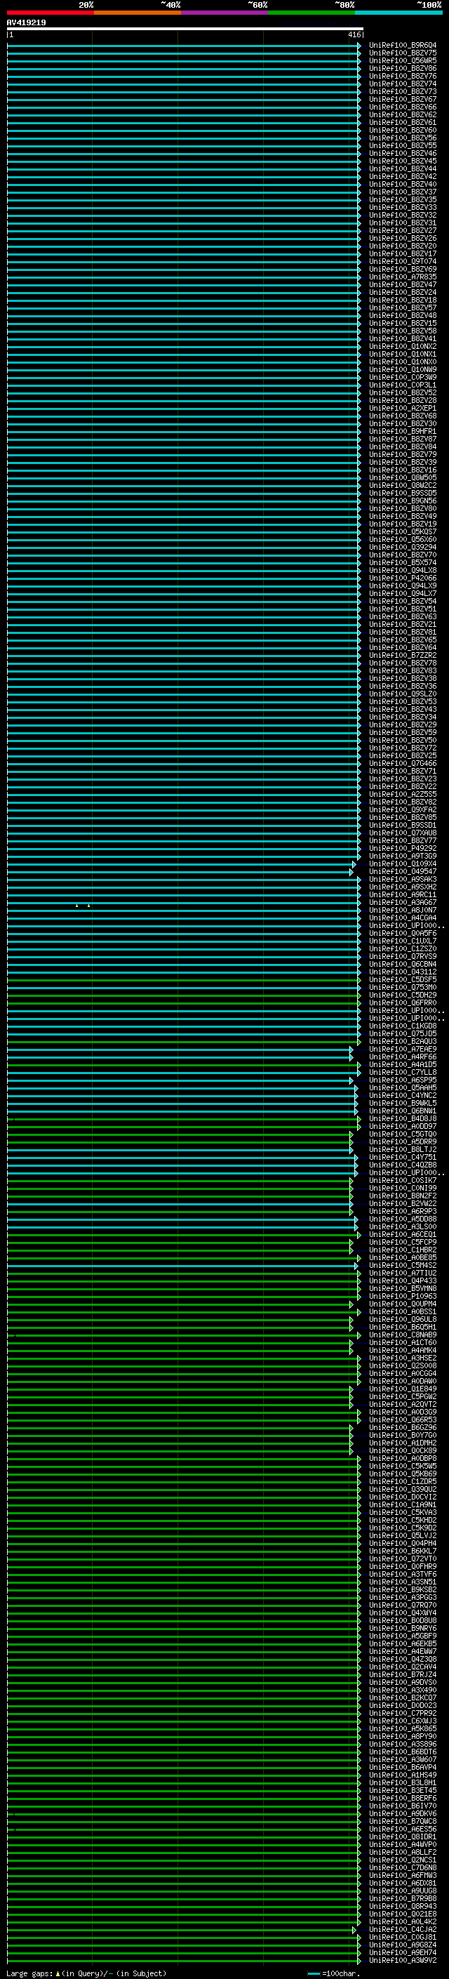This screenshot has width=449, height=1979.
Task: Click the UniRef100_A7EAE9 label
Action: 403,1049
